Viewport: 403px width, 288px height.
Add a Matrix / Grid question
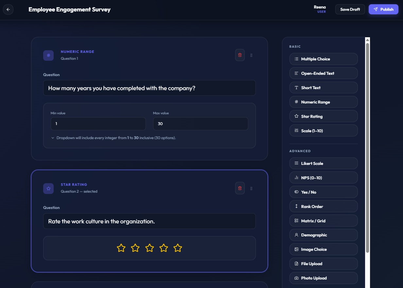324,221
